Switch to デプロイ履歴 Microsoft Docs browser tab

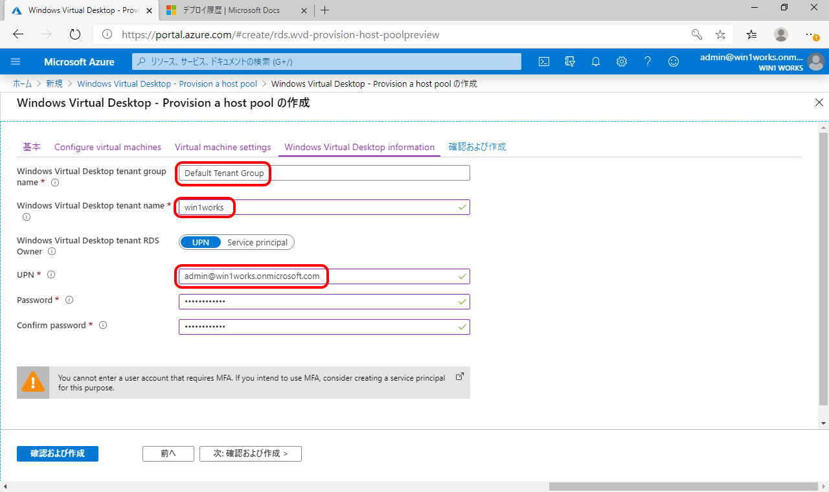click(x=236, y=10)
